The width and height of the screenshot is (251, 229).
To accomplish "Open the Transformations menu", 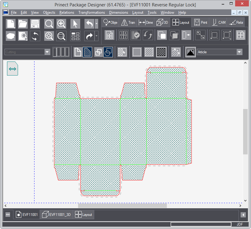I will tap(91, 12).
